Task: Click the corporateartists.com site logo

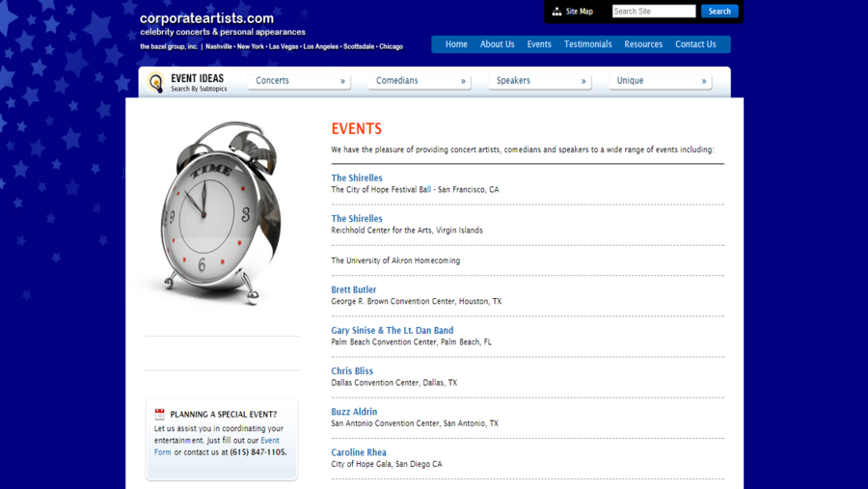Action: pyautogui.click(x=206, y=18)
